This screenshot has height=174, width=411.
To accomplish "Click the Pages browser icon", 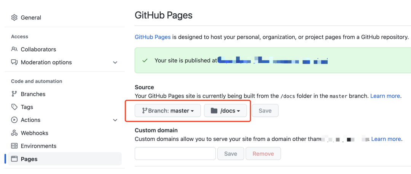I will click(x=14, y=159).
